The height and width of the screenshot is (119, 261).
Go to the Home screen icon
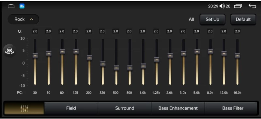[11, 6]
